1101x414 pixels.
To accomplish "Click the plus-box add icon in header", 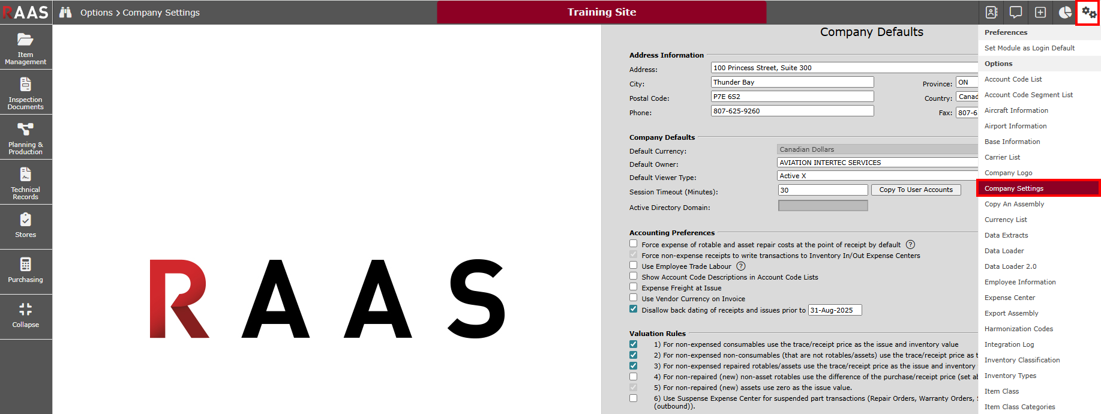I will [x=1040, y=13].
